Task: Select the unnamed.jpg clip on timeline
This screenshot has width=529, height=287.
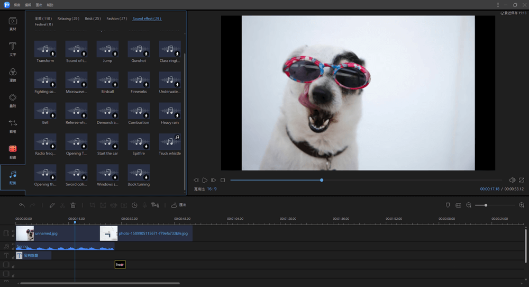Action: click(x=58, y=234)
